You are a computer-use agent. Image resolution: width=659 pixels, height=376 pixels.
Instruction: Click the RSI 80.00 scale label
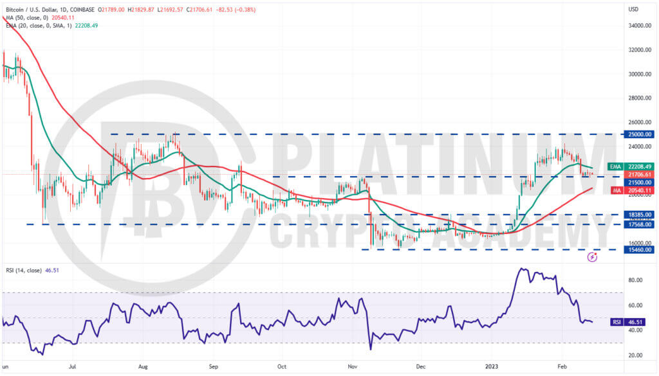pyautogui.click(x=635, y=280)
